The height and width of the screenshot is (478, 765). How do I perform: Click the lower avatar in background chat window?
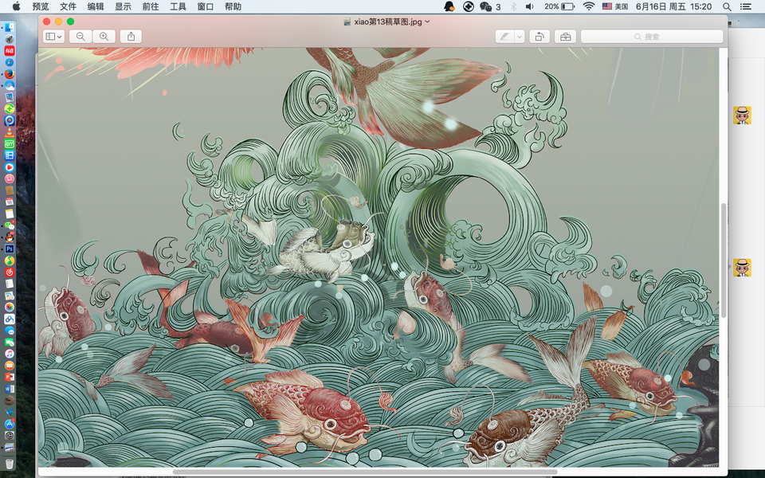pos(742,268)
